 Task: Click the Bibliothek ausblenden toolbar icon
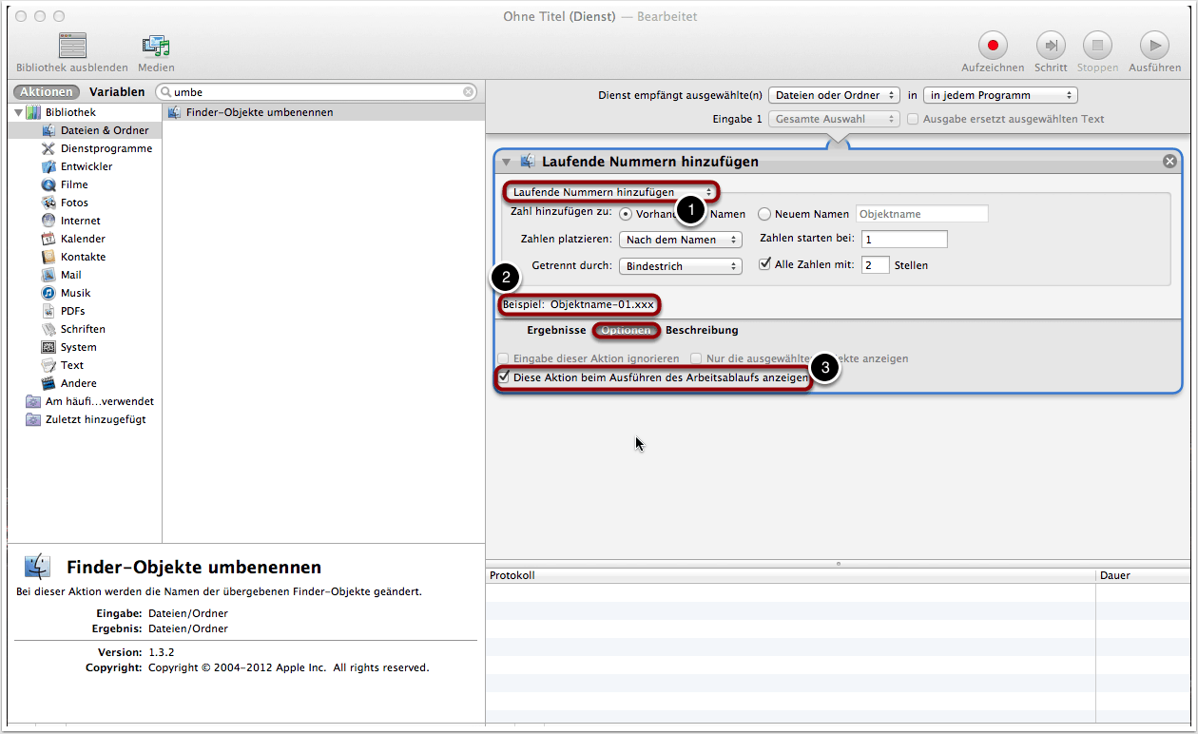click(72, 46)
